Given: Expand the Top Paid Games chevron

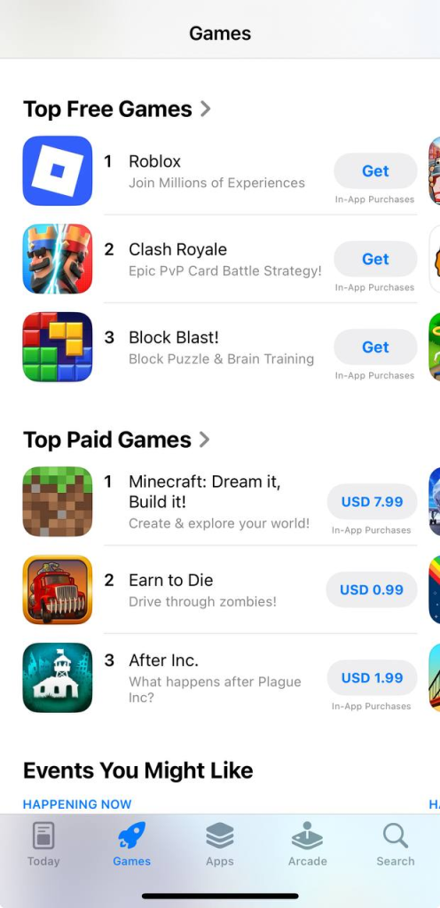Looking at the screenshot, I should [x=204, y=440].
